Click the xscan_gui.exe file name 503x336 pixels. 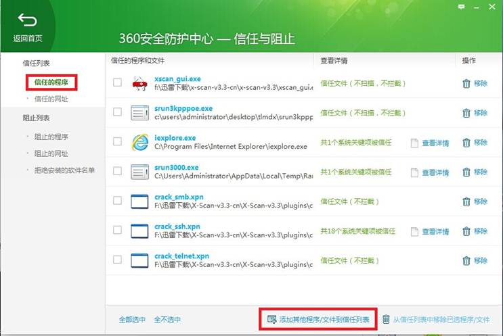click(178, 79)
